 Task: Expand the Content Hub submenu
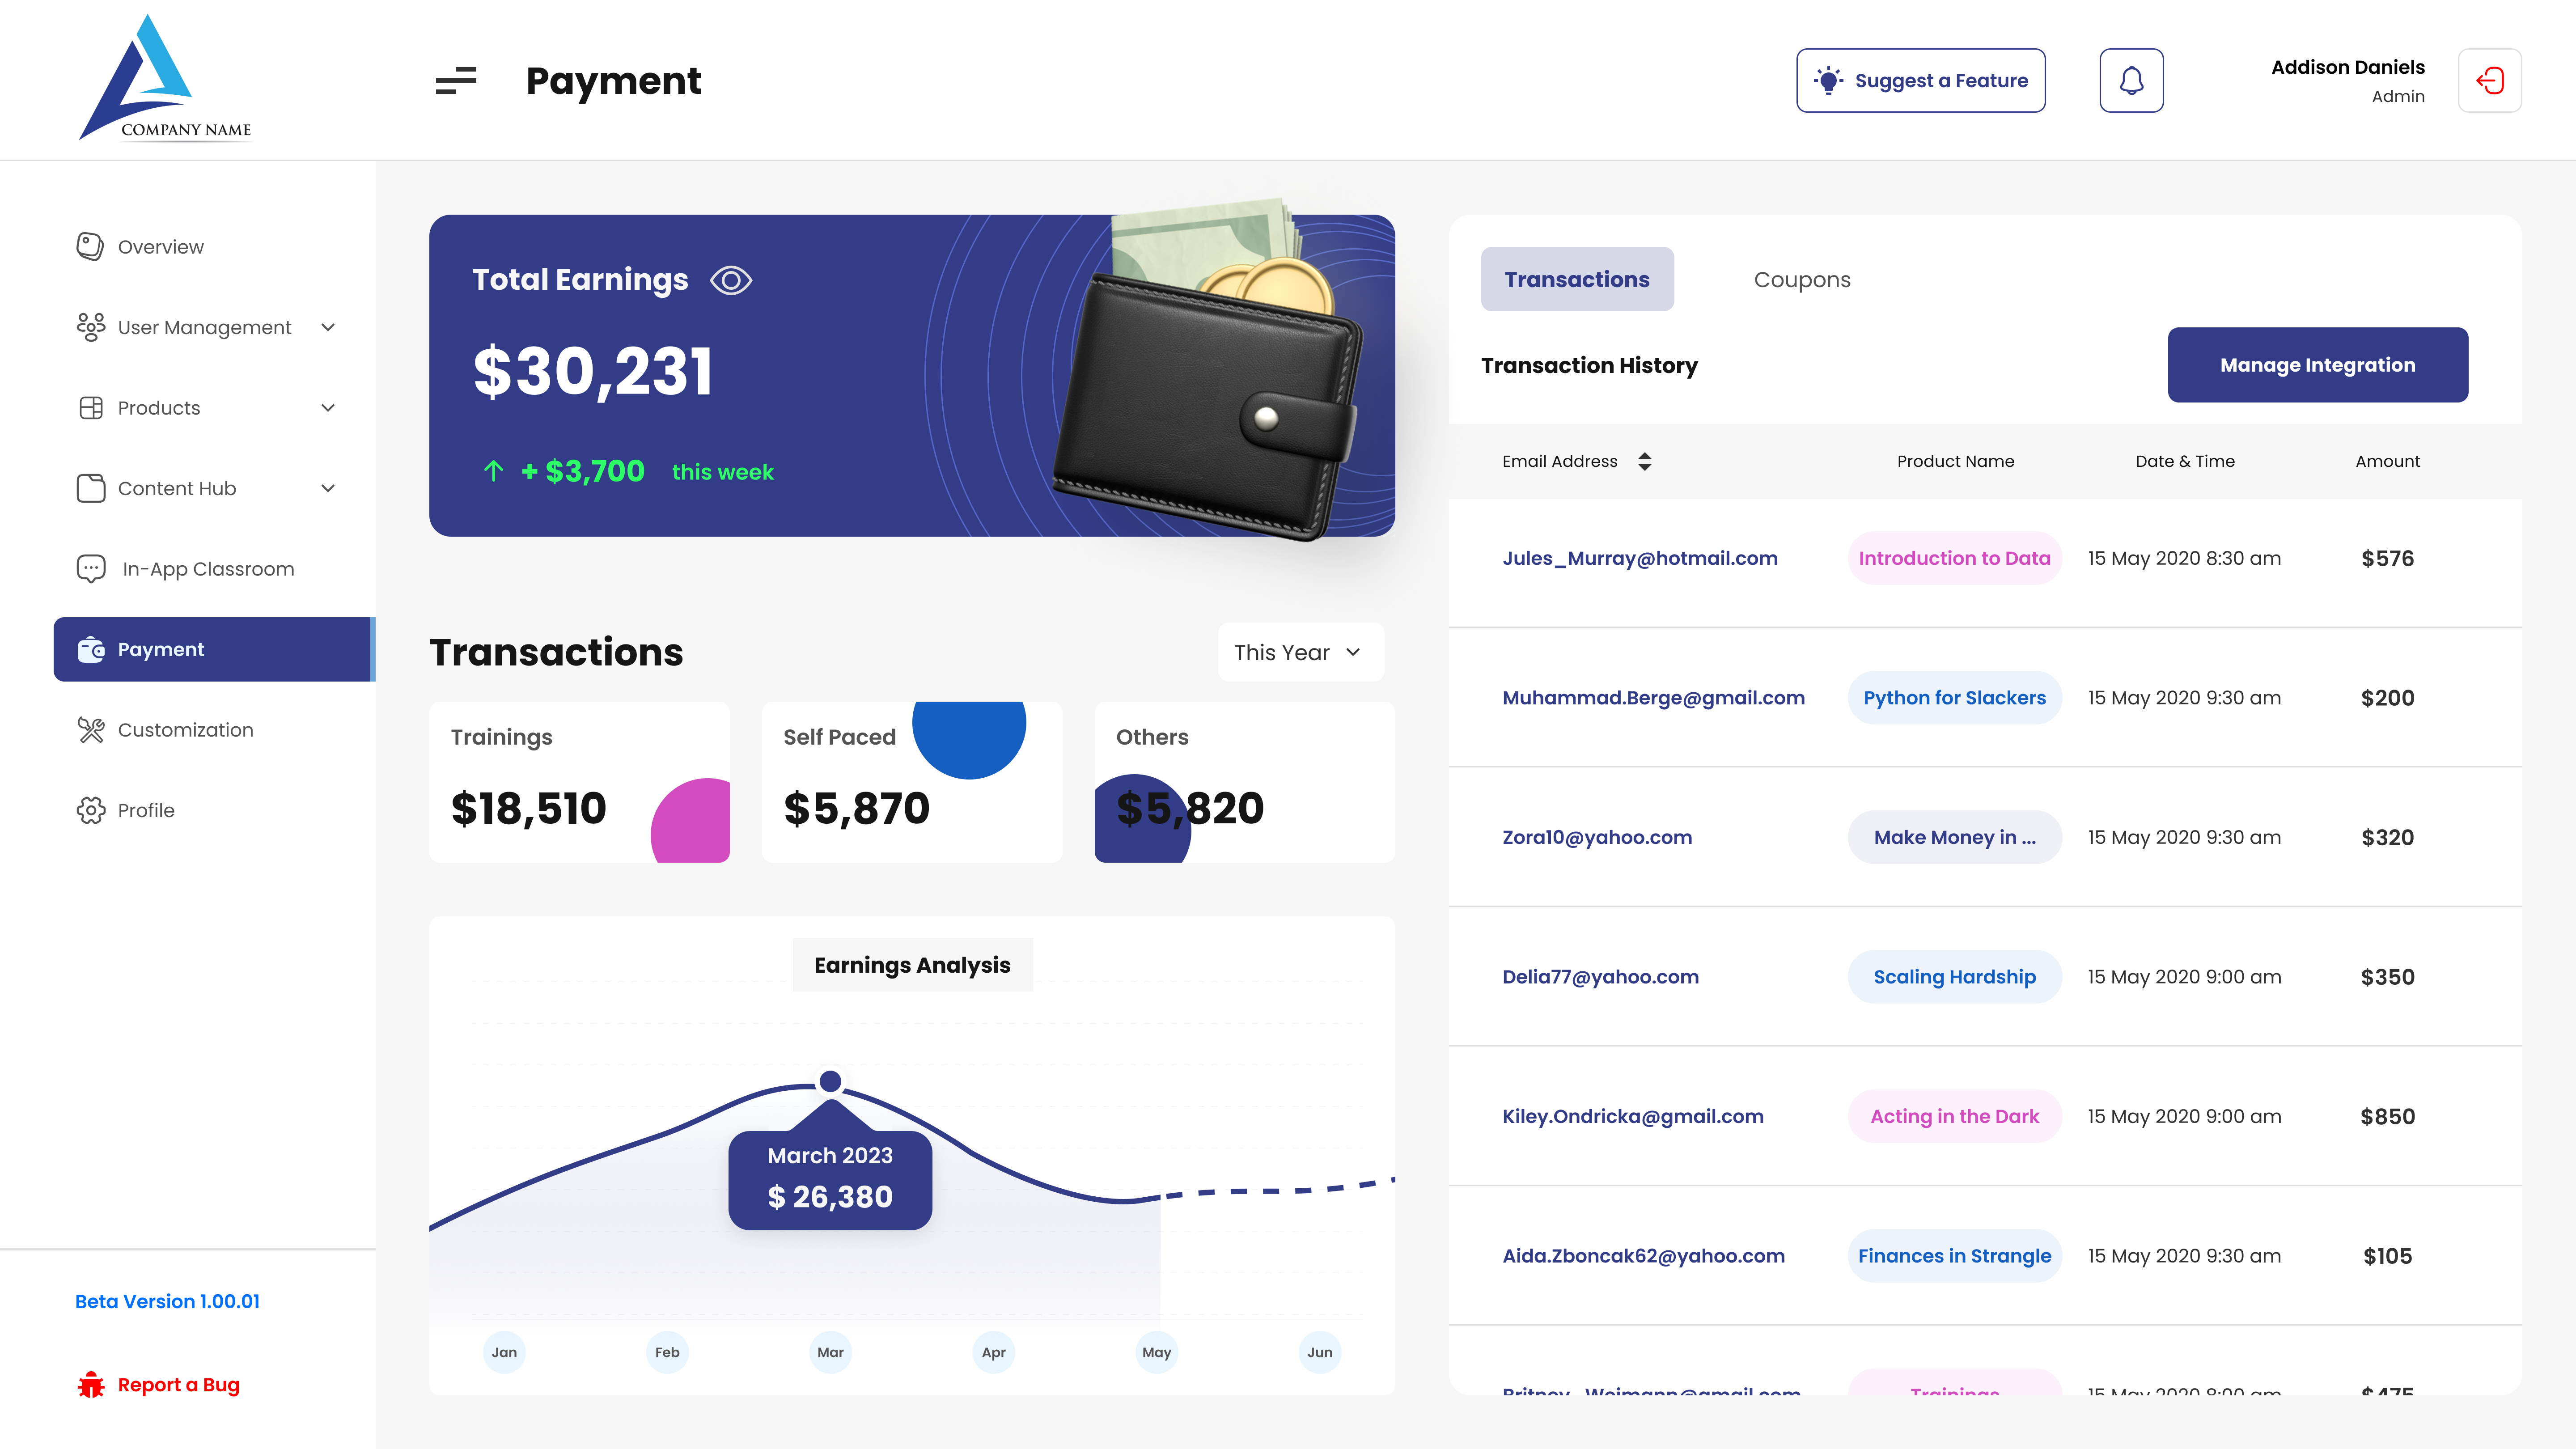[x=327, y=488]
